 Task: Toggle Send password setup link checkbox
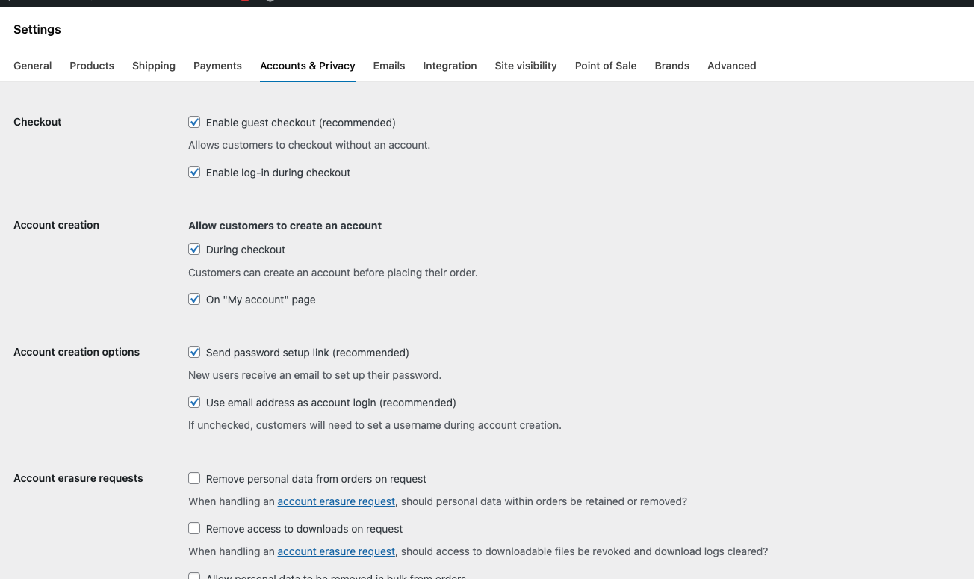(194, 352)
